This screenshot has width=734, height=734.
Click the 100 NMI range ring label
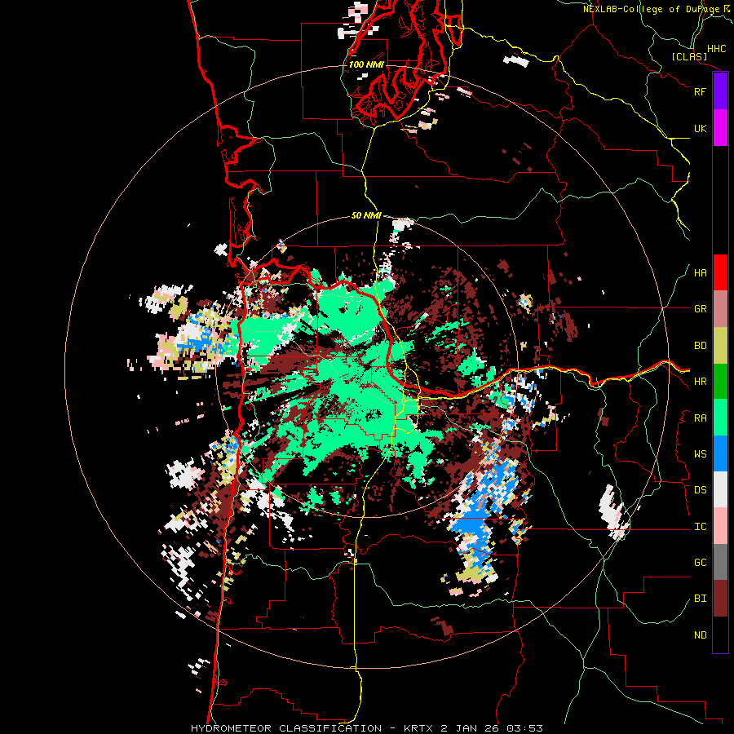(x=366, y=64)
